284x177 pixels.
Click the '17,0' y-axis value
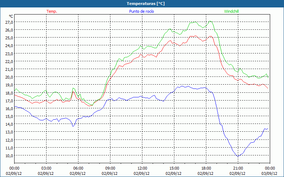[9, 101]
